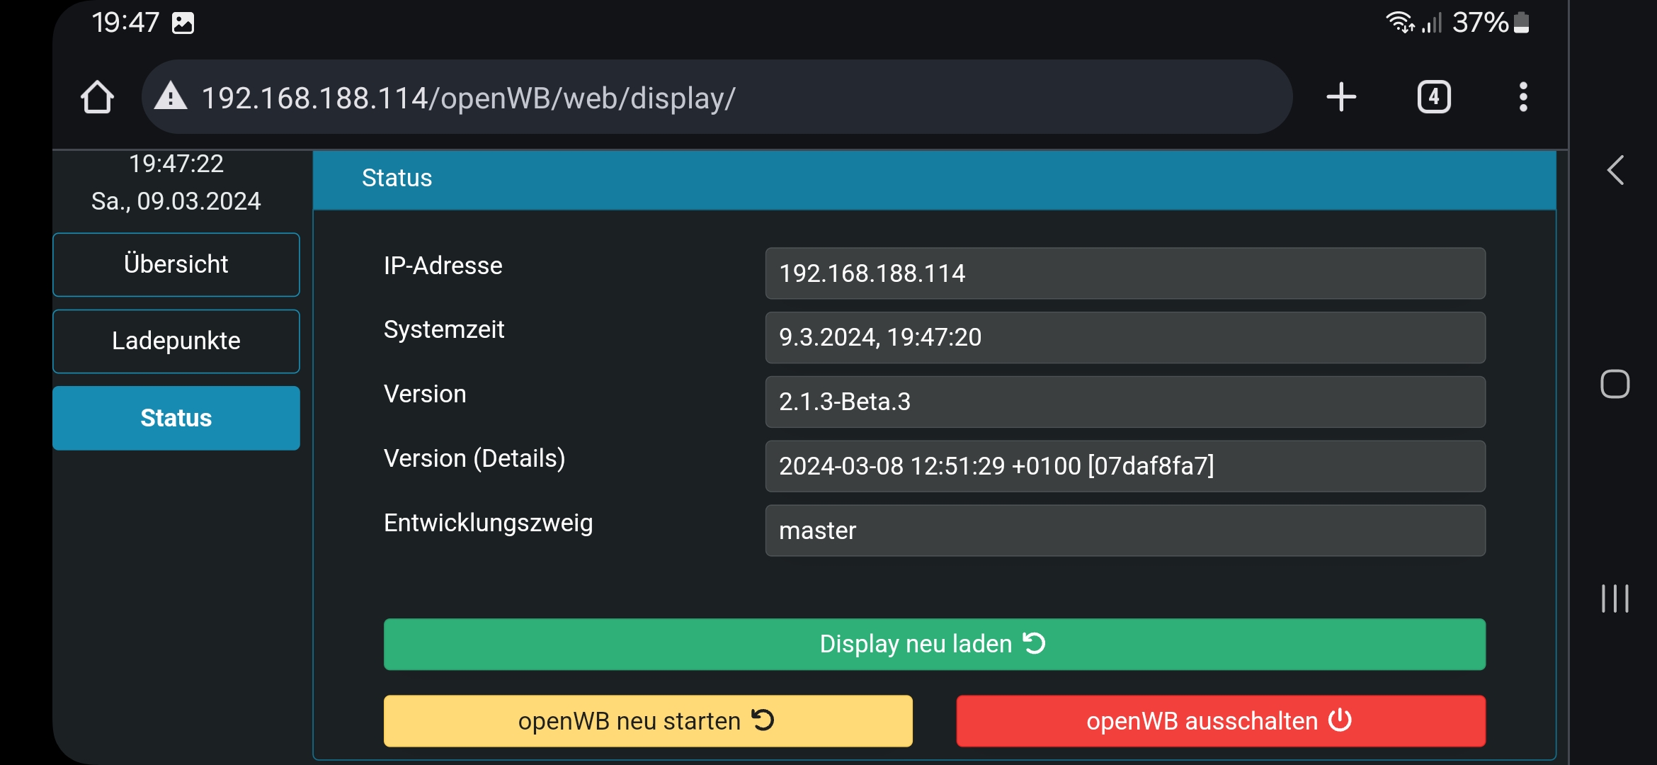
Task: Open Android recent apps button
Action: pyautogui.click(x=1615, y=599)
